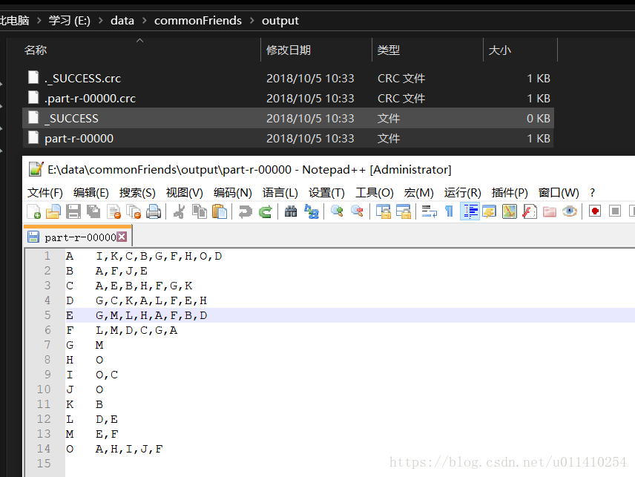Toggle the Monitoring eye icon

coord(570,211)
